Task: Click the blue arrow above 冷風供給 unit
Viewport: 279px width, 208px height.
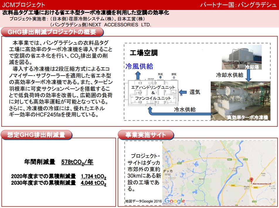Action: pos(138,75)
